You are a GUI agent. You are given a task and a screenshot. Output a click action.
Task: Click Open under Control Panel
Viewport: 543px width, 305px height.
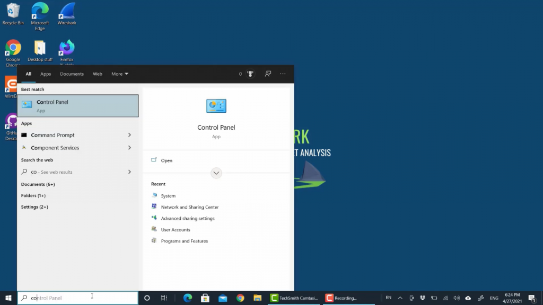[x=167, y=160]
